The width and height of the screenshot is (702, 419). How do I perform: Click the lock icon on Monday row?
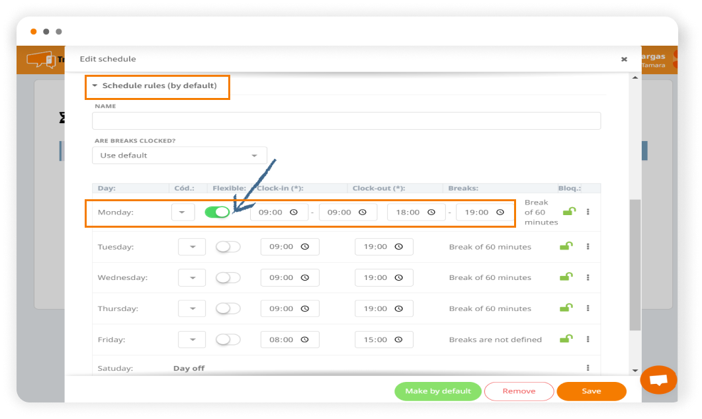coord(568,212)
